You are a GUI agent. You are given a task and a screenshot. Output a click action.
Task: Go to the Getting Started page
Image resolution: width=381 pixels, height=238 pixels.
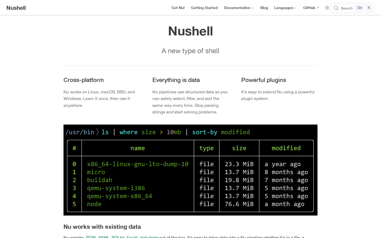pyautogui.click(x=204, y=8)
